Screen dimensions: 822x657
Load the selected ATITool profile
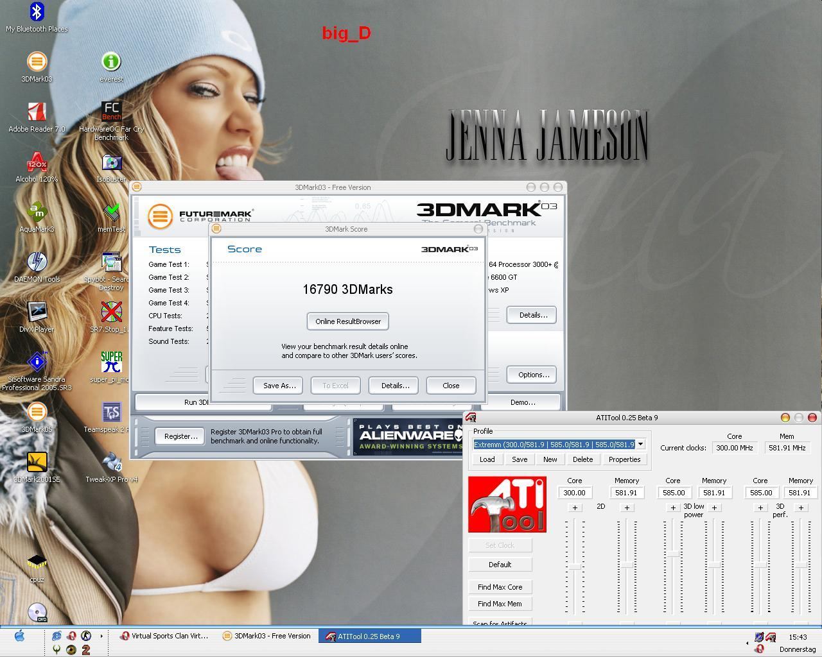pyautogui.click(x=487, y=459)
